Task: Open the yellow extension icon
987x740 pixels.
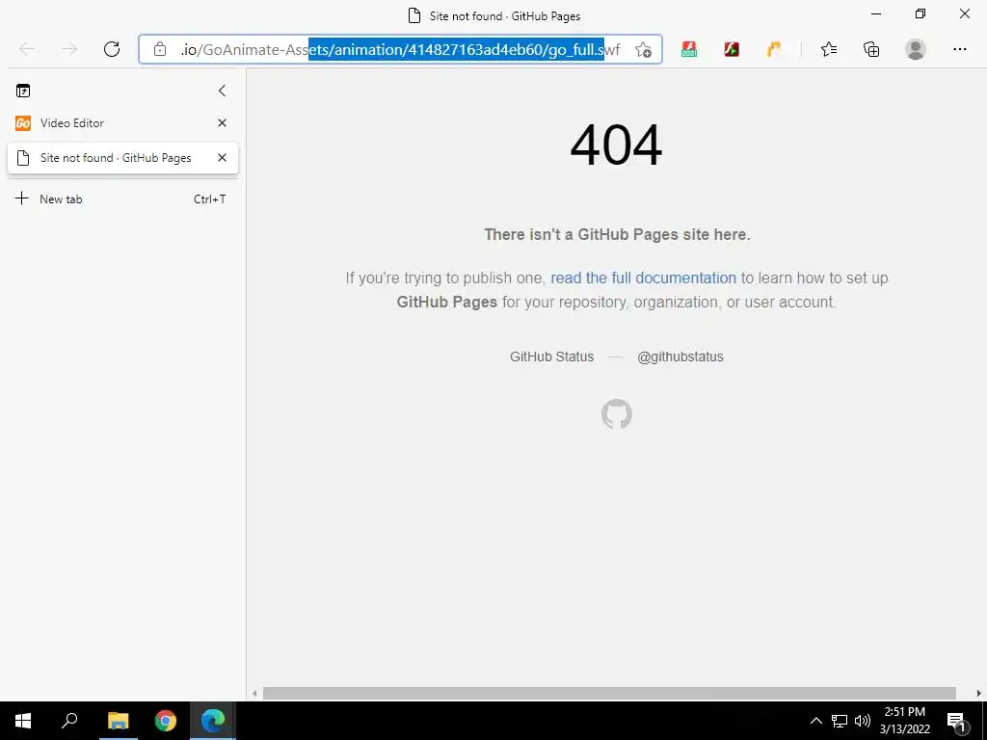Action: [774, 49]
